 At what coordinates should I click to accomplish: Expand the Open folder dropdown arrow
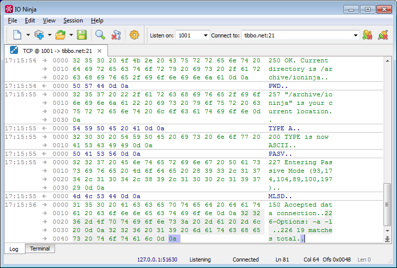71,35
